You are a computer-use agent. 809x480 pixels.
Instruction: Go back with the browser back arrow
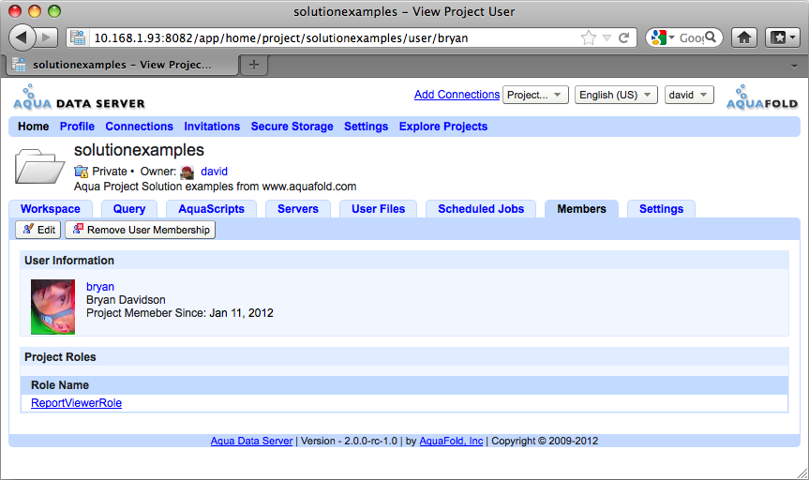22,37
